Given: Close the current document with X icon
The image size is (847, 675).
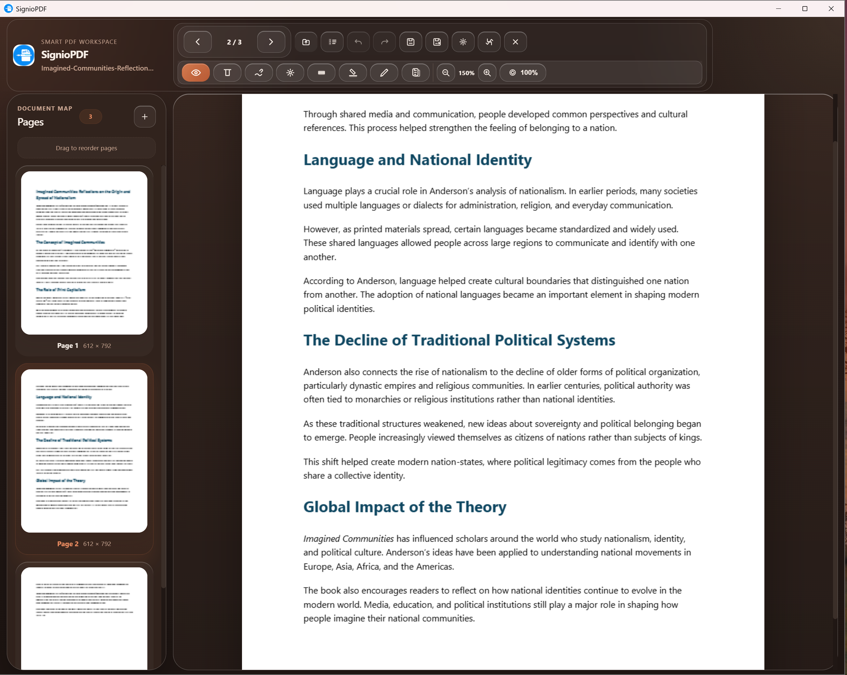Looking at the screenshot, I should click(x=516, y=42).
